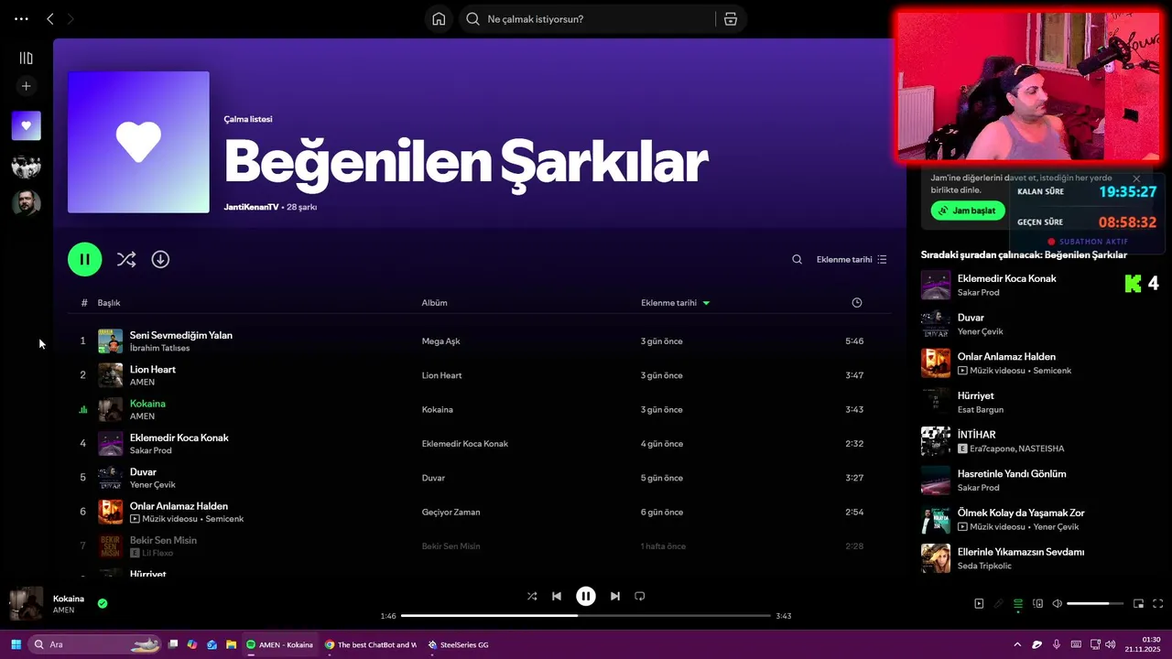1172x659 pixels.
Task: Skip to previous track
Action: (x=556, y=596)
